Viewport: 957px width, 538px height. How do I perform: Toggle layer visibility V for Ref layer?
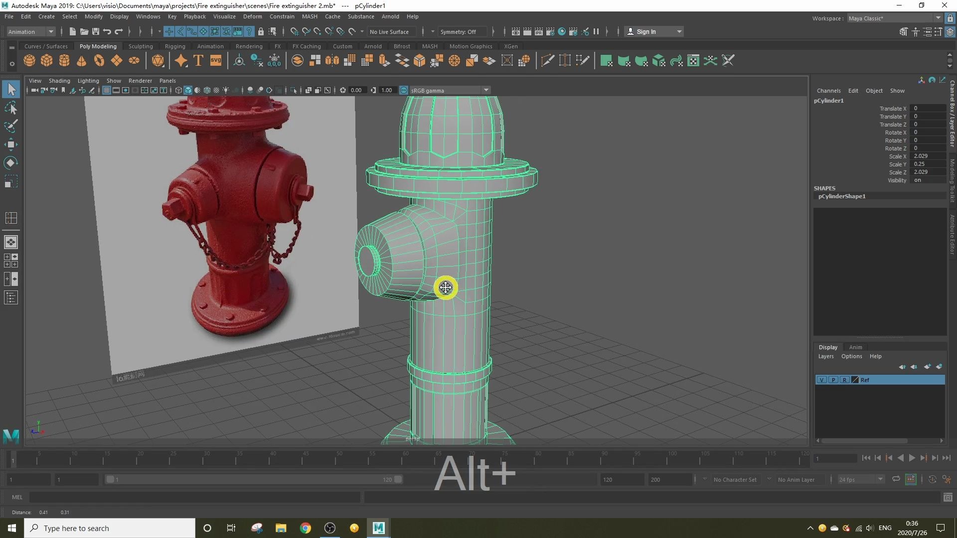[x=821, y=380]
